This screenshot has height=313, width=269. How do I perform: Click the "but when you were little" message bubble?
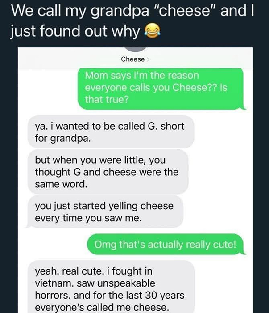click(108, 172)
